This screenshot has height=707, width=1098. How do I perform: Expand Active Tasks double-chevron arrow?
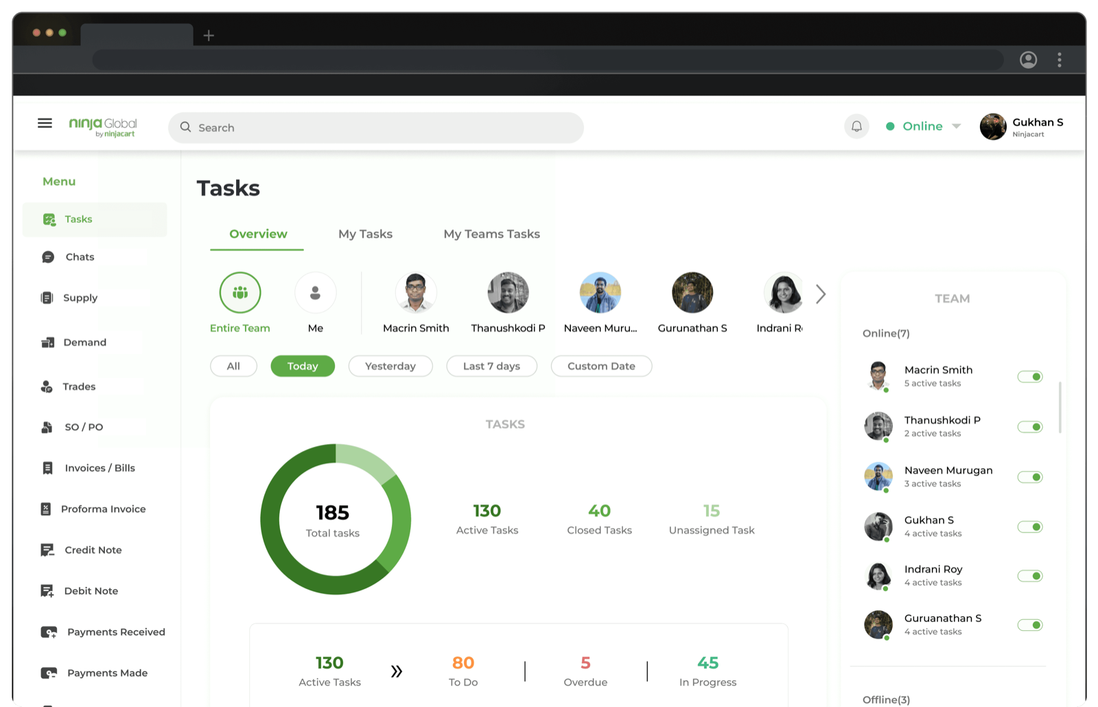397,671
